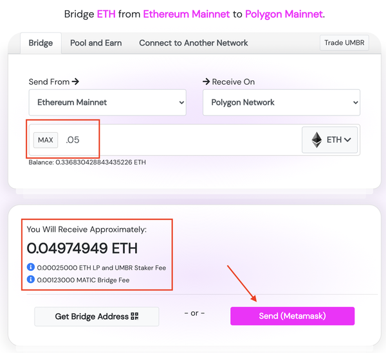Click info icon beside LP and UMBR Staker Fee
Viewport: 386px width, 353px height.
[x=31, y=267]
